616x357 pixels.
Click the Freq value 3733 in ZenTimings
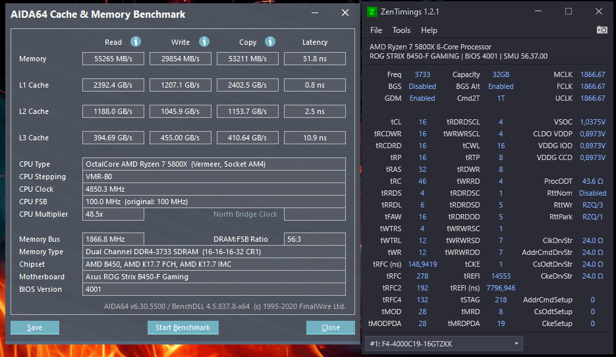[422, 74]
